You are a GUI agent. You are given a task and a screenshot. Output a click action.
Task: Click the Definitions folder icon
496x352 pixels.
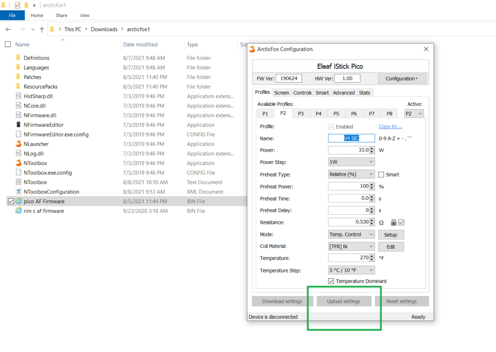(18, 58)
